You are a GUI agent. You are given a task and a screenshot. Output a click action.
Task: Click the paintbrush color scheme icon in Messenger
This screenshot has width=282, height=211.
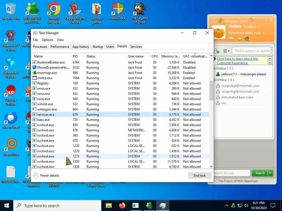(x=252, y=20)
